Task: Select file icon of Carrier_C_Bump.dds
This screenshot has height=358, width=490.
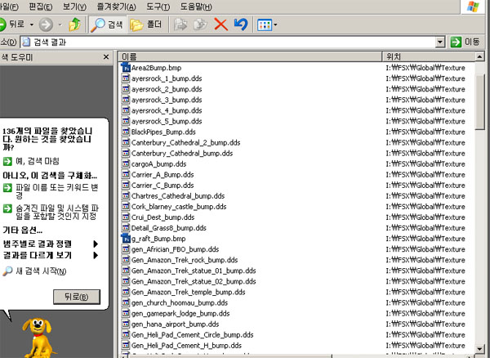Action: click(x=126, y=185)
